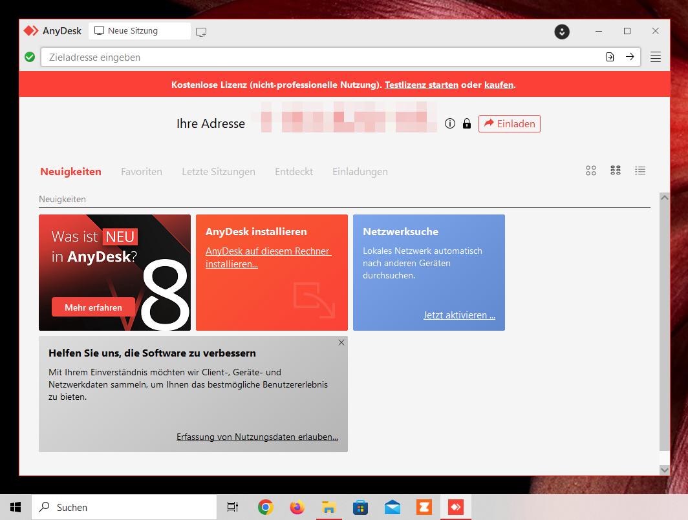Open the Entdeckt tab
Screen dimensions: 688x520
coord(294,171)
